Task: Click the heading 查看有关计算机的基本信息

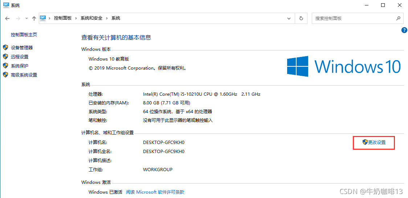Action: 116,37
